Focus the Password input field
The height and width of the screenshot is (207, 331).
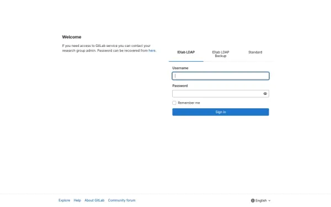pyautogui.click(x=221, y=94)
